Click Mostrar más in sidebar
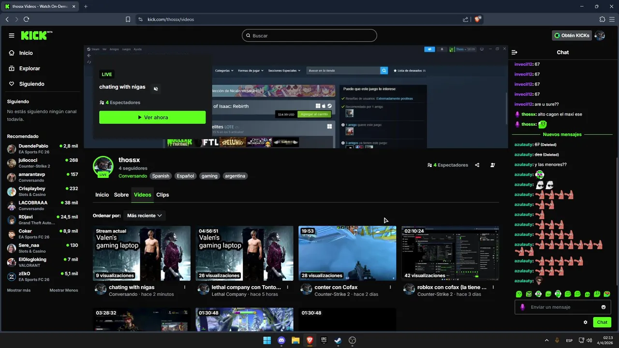Image resolution: width=619 pixels, height=348 pixels. tap(19, 290)
